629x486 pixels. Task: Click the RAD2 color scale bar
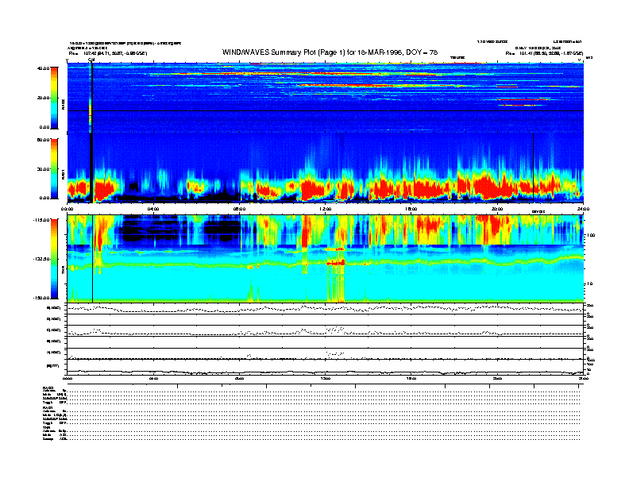pyautogui.click(x=54, y=98)
